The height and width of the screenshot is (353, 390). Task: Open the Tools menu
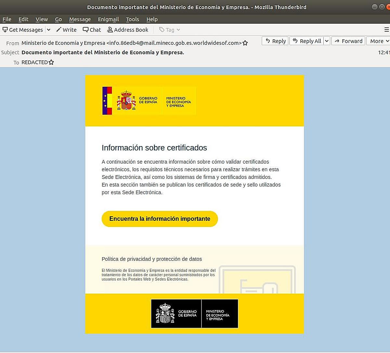(132, 19)
